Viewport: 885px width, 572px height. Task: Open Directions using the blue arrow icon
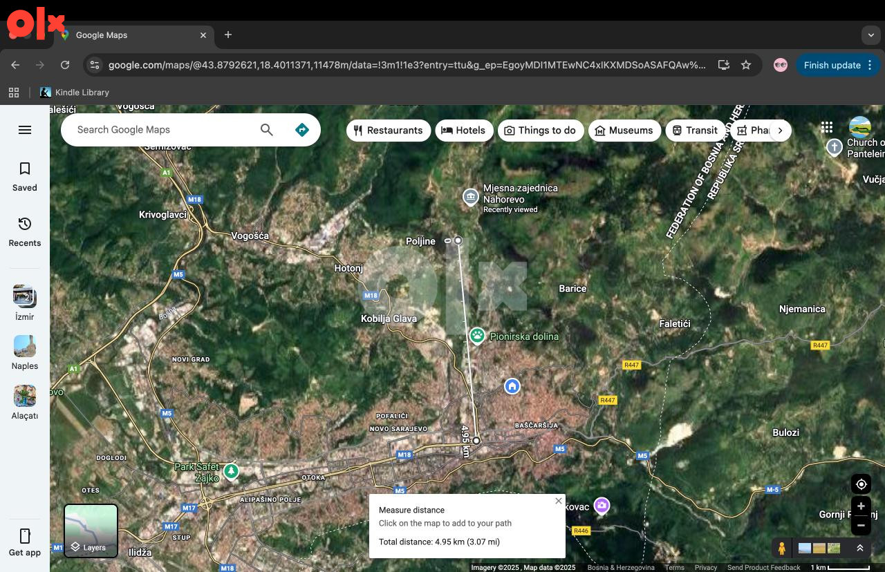302,130
